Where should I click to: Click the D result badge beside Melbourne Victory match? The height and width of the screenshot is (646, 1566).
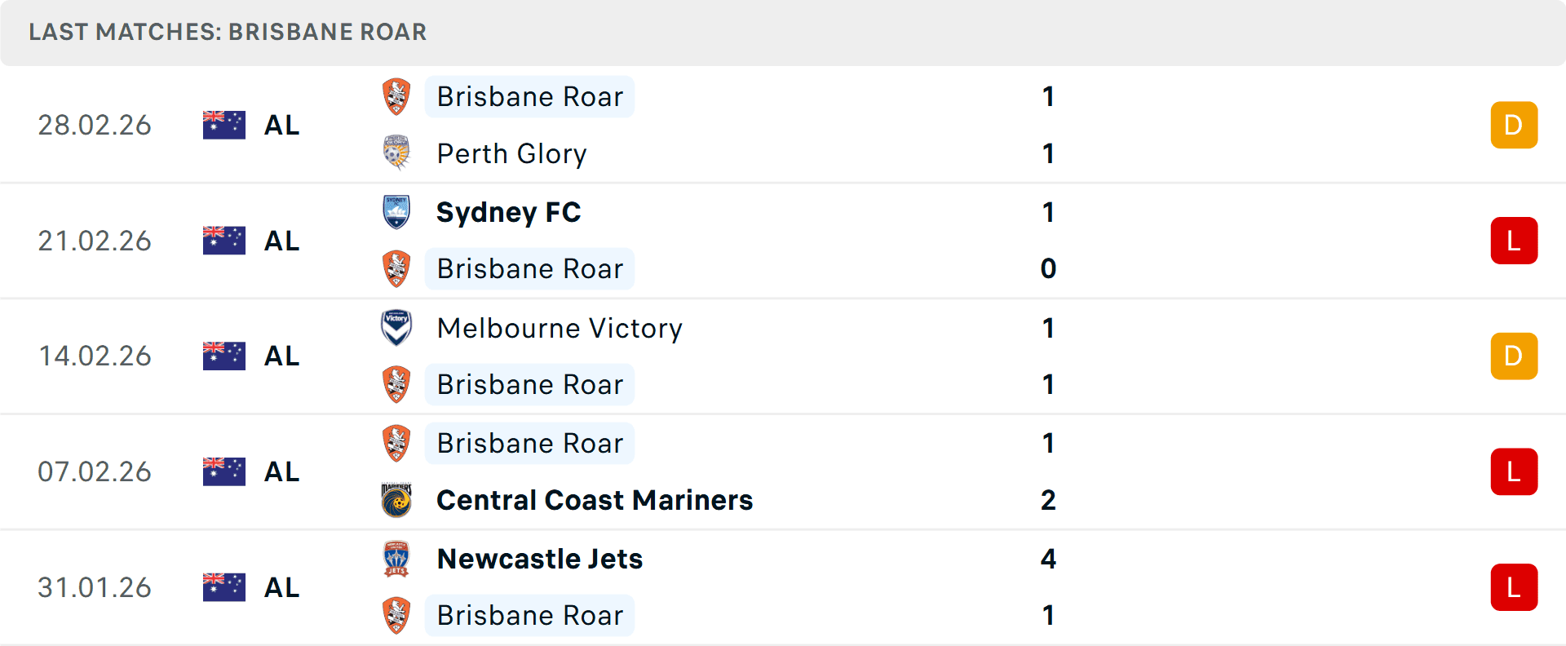tap(1514, 356)
